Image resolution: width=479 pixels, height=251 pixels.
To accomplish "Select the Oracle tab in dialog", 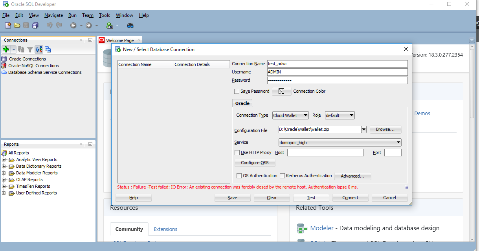I will coord(242,103).
